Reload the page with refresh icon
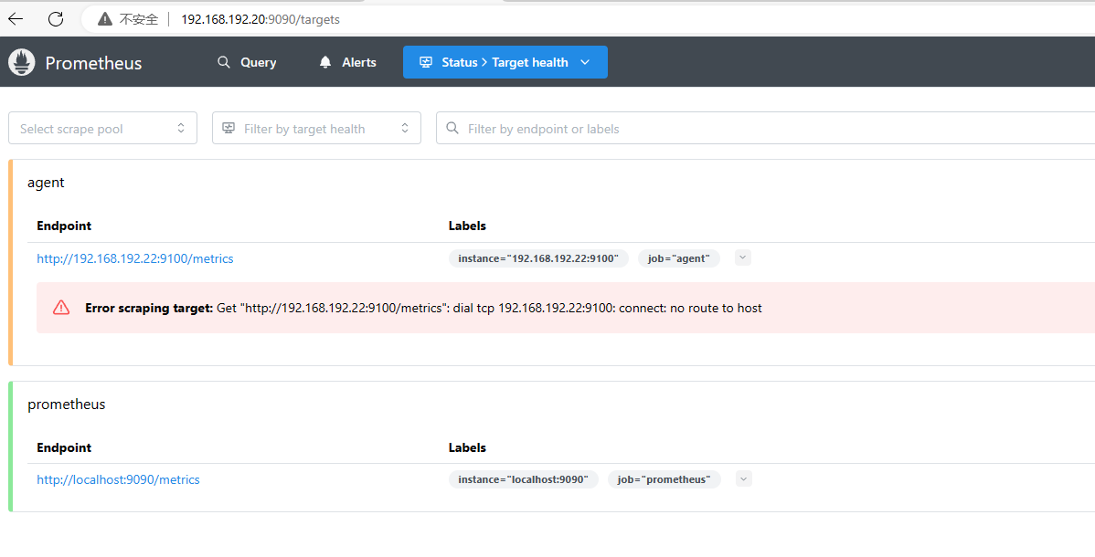 click(56, 19)
